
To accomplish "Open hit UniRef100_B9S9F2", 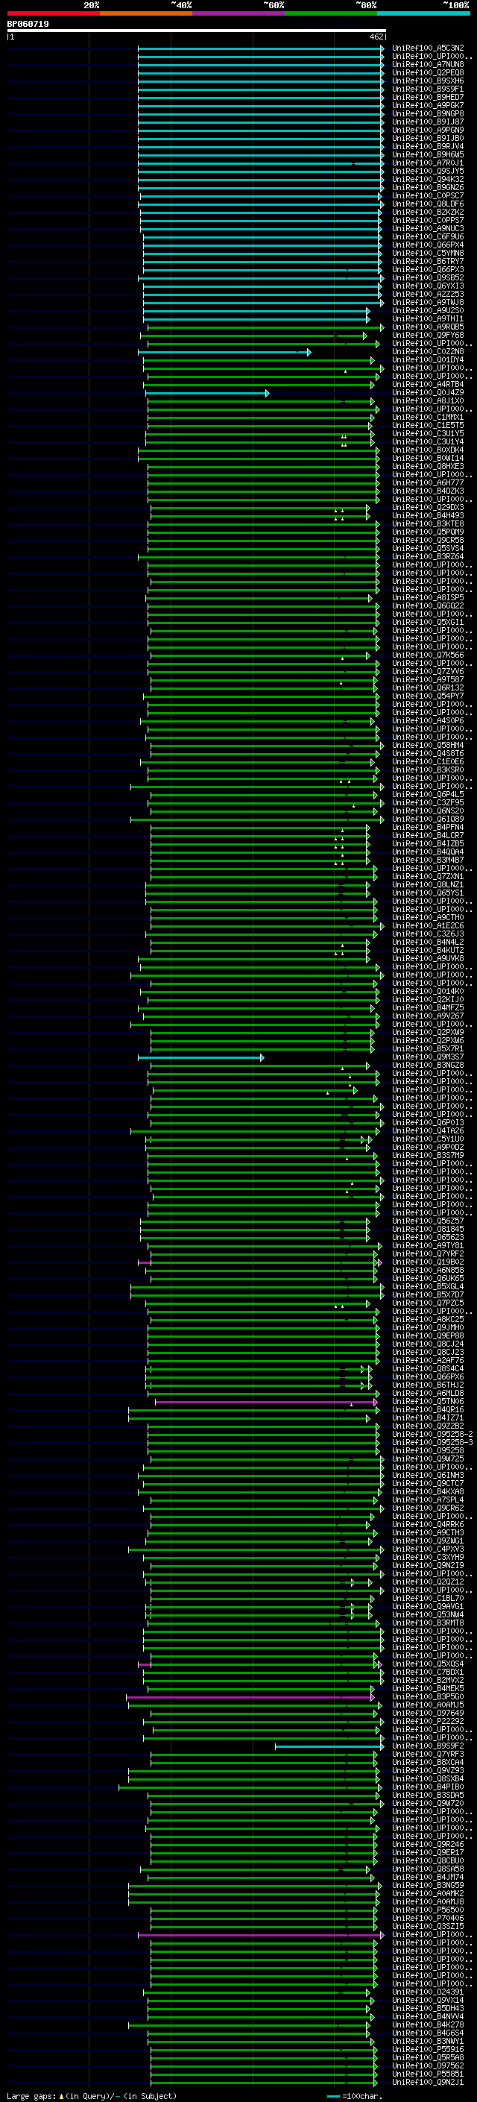I will point(428,1746).
